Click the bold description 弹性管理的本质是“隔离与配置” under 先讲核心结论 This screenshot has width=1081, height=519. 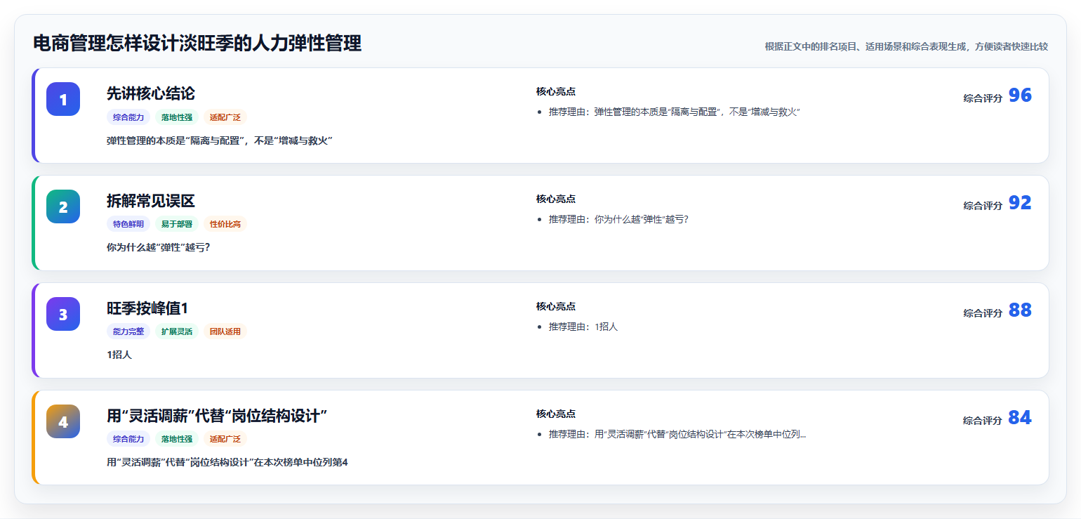point(220,140)
